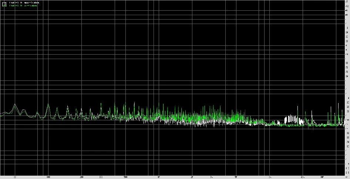Select the white trace legend entry
Image resolution: width=350 pixels, height=179 pixels.
click(x=24, y=3)
